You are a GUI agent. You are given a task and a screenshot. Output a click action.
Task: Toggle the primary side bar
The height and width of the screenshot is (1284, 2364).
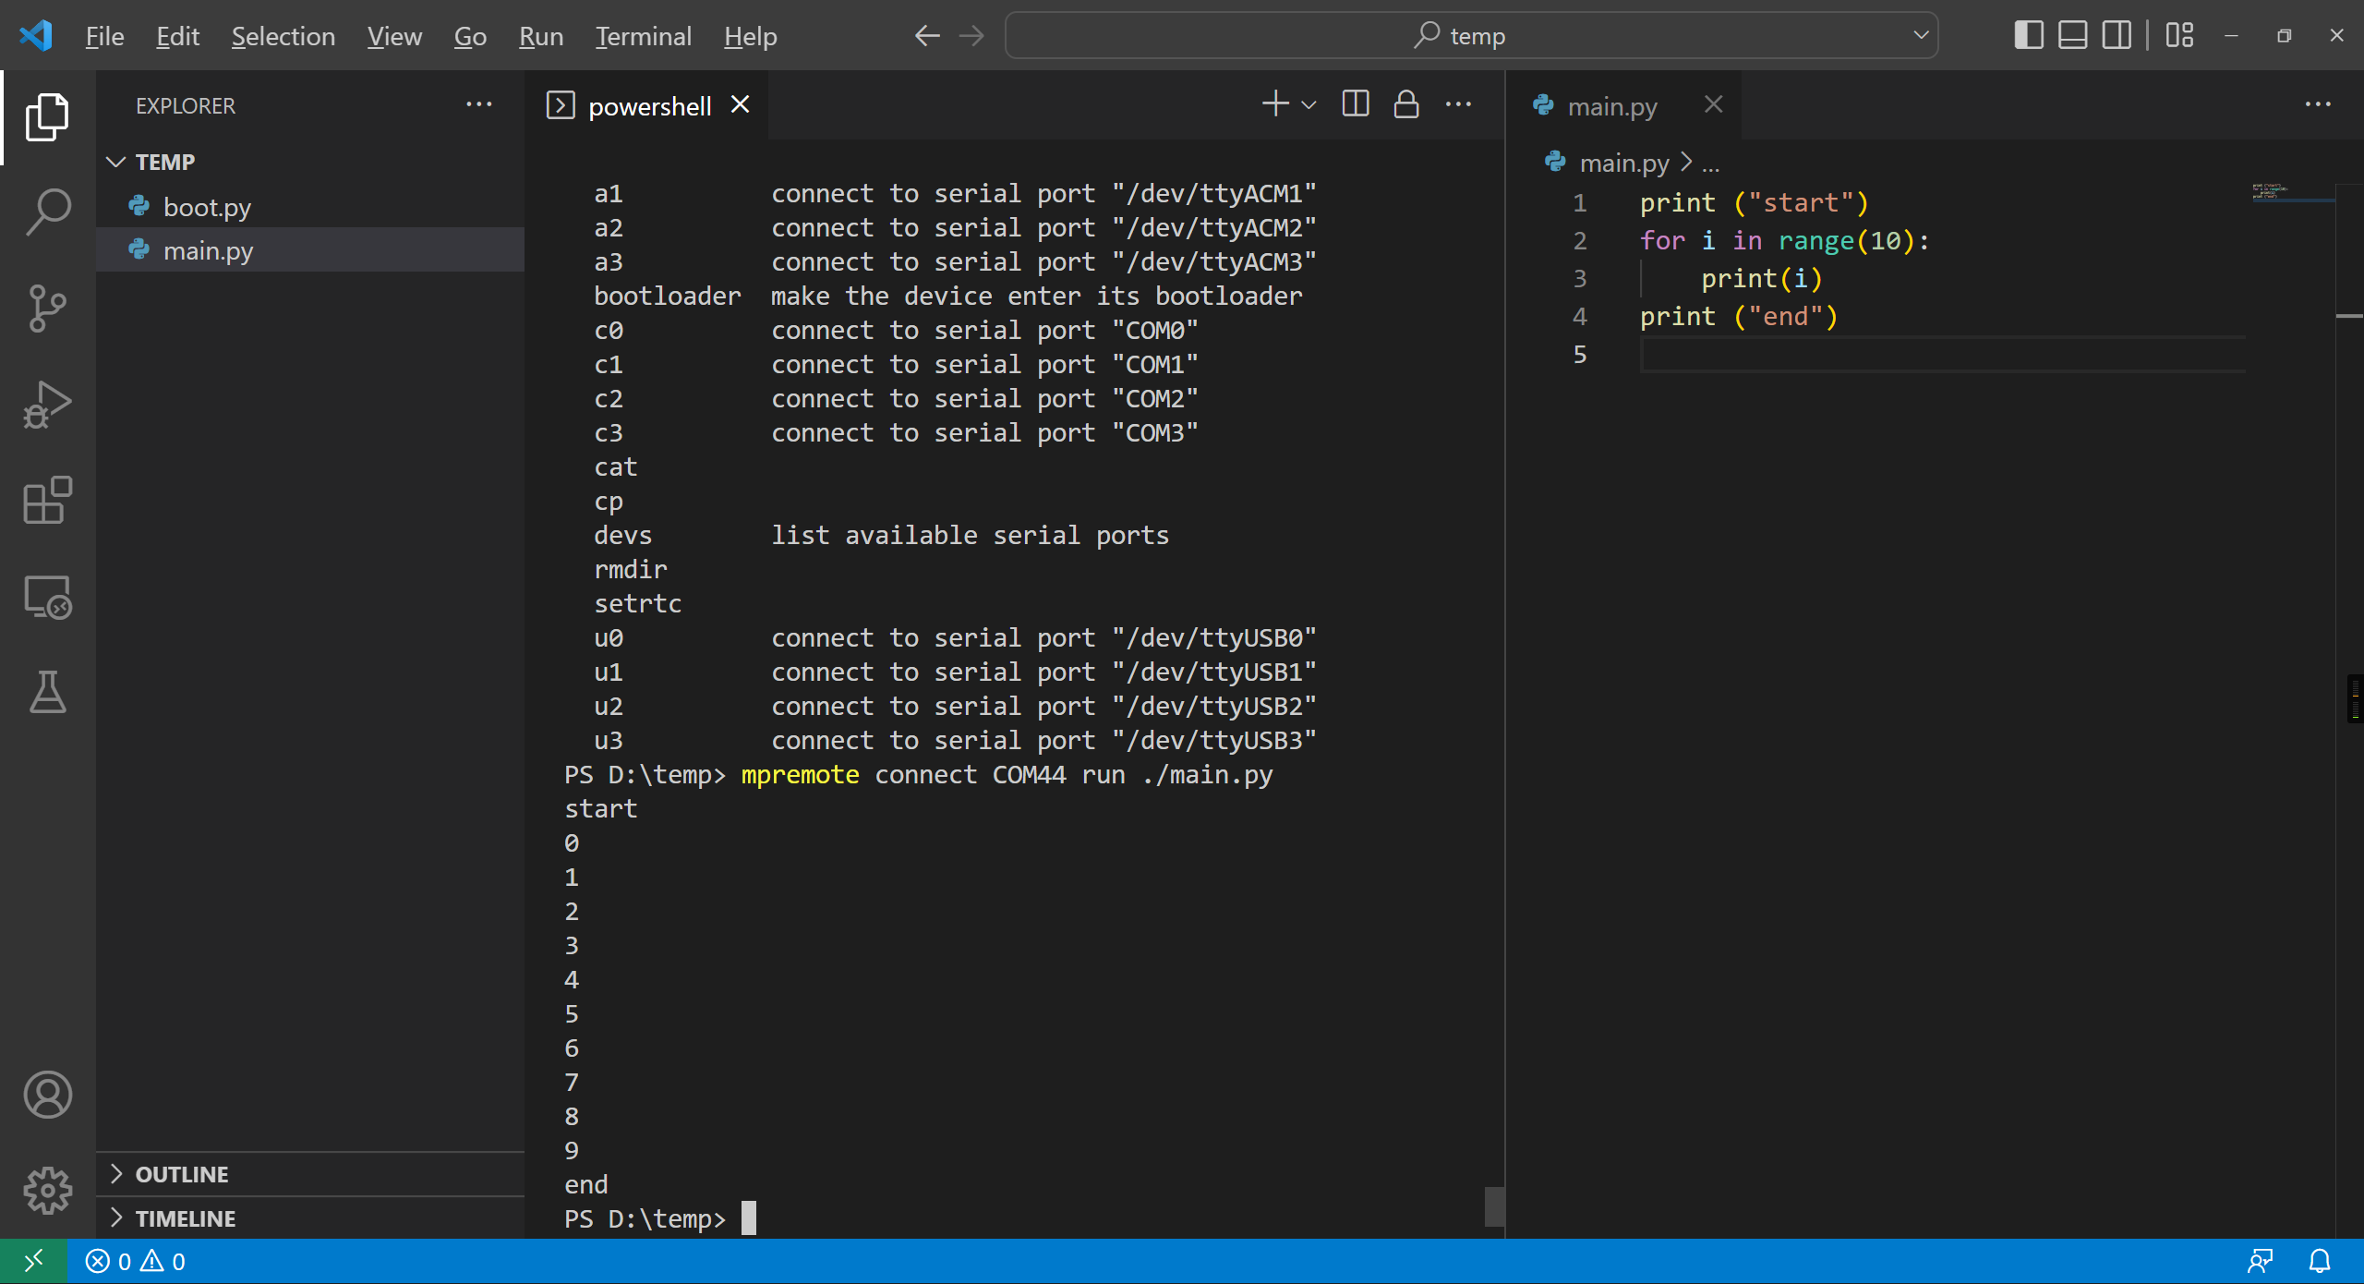coord(2028,35)
